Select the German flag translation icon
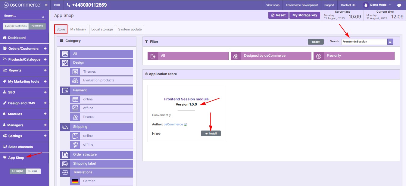The image size is (406, 186). point(75,181)
